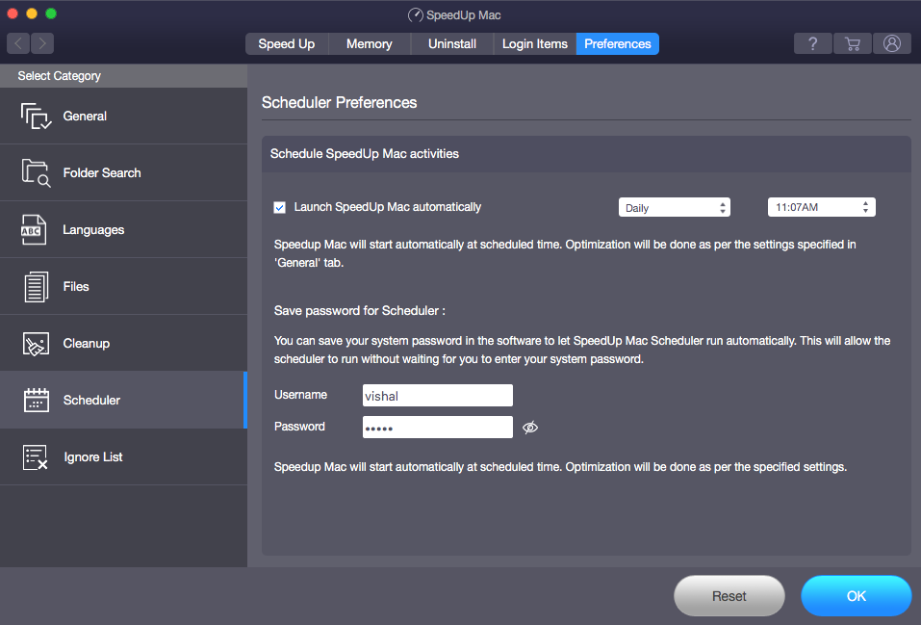
Task: Click the Cleanup broom icon
Action: point(36,344)
